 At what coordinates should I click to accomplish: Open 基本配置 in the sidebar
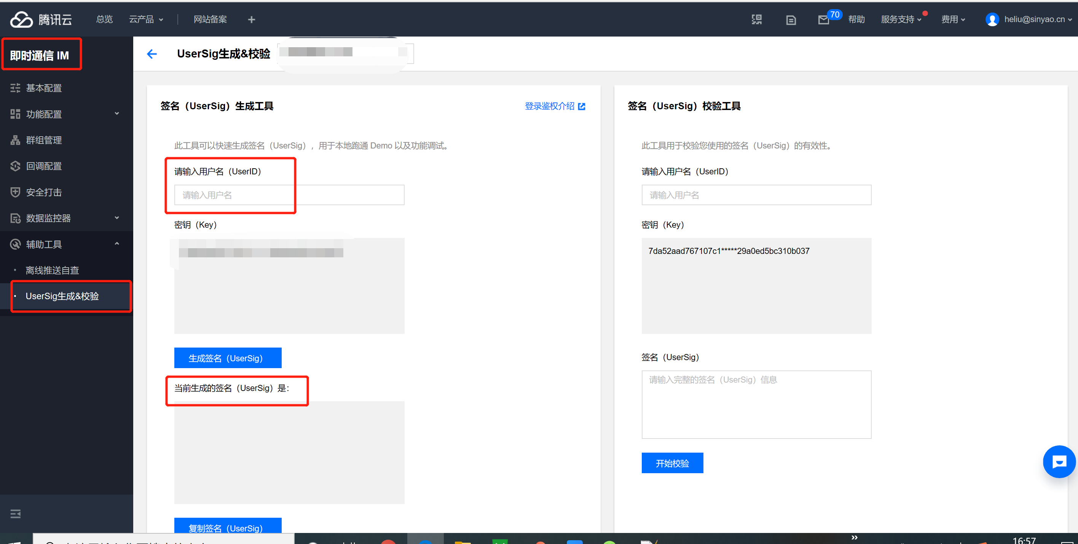pos(44,88)
